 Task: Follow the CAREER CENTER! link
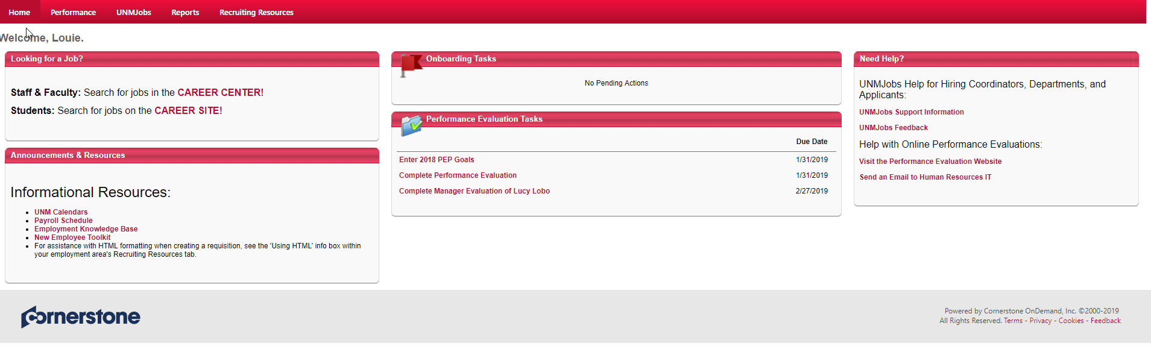coord(221,92)
